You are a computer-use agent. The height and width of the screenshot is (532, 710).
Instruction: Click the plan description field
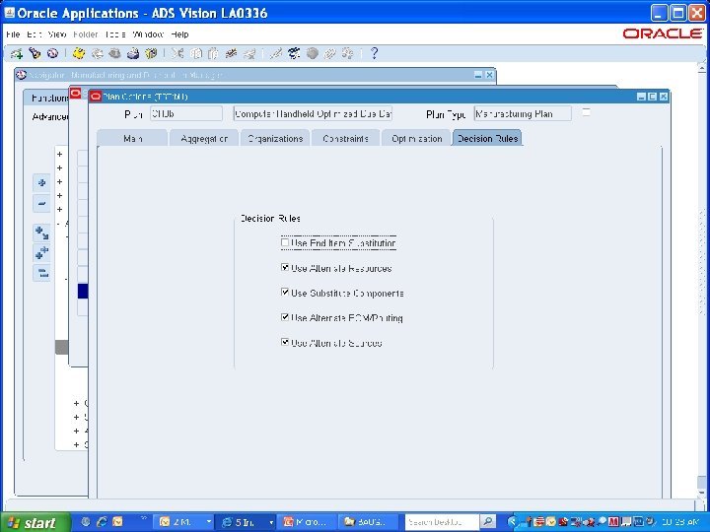[x=313, y=113]
